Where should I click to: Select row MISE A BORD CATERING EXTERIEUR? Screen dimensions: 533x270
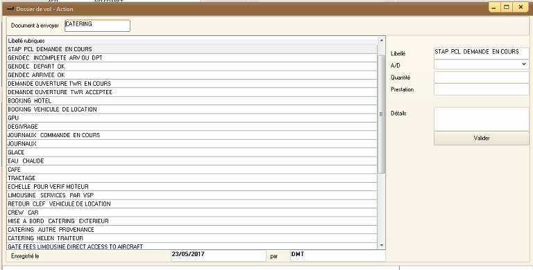(192, 221)
